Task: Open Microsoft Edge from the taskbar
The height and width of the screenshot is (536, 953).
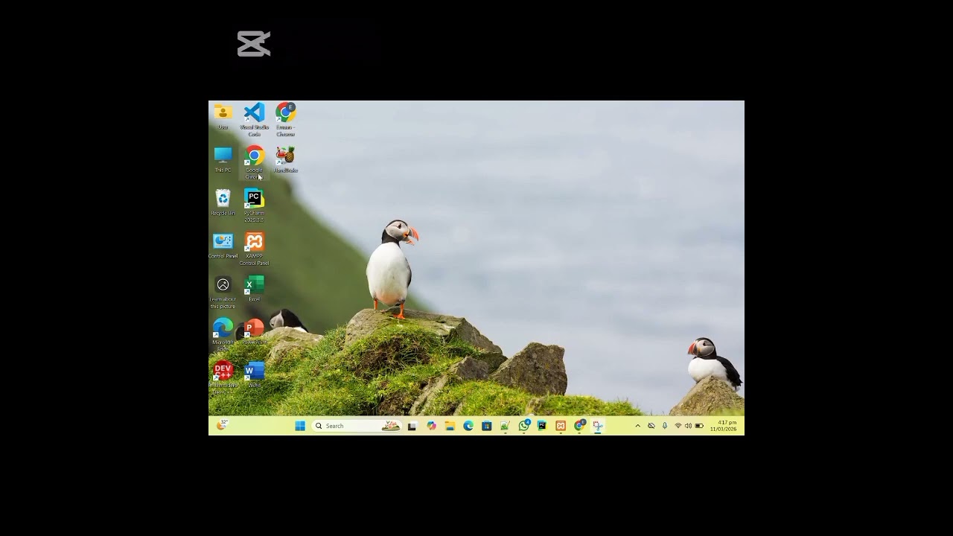Action: pos(468,426)
